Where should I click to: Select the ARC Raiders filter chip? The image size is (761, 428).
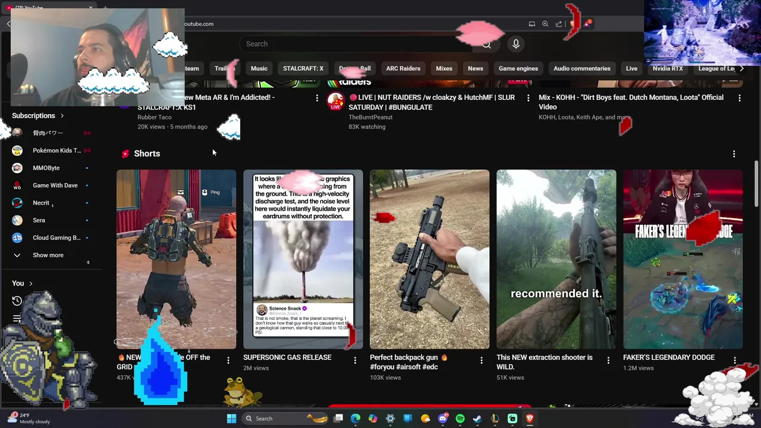pyautogui.click(x=403, y=68)
